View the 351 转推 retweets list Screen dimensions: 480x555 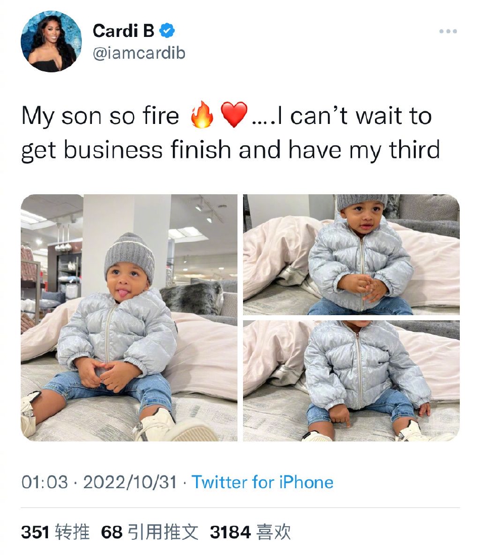(55, 532)
